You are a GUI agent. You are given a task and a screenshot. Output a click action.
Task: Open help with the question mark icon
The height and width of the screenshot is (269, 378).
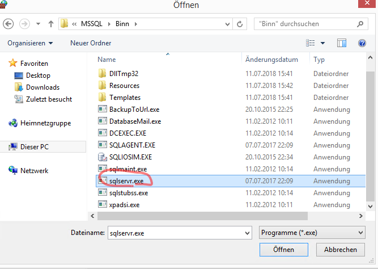point(362,43)
